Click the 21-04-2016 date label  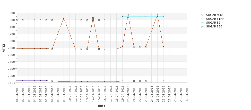tap(134, 94)
